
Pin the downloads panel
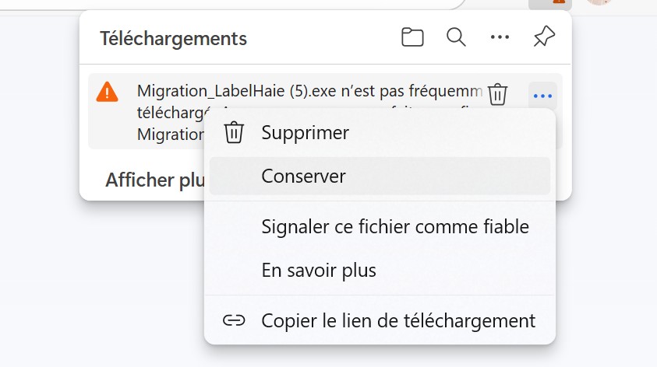click(544, 37)
